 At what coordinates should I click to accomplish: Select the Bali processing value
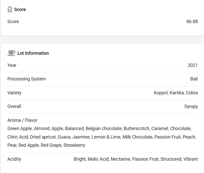pos(194,79)
